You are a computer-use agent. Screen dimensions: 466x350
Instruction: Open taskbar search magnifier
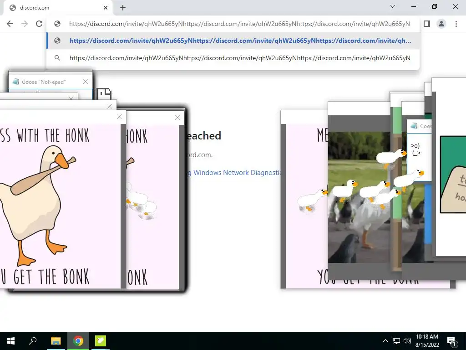pos(33,341)
